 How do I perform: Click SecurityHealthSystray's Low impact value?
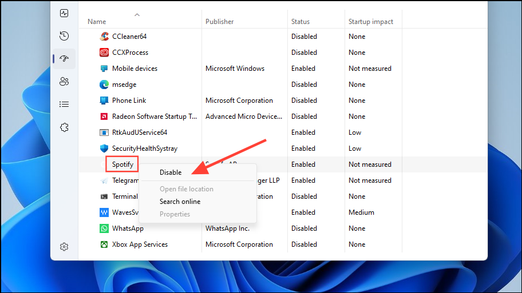355,148
